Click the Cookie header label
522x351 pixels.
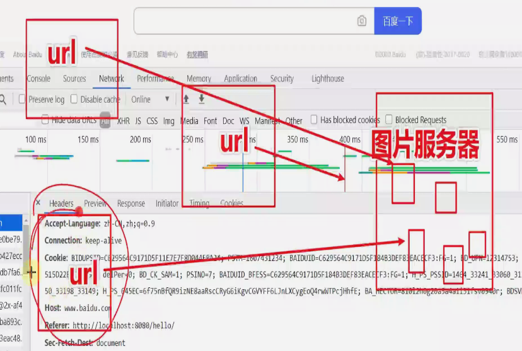point(56,258)
